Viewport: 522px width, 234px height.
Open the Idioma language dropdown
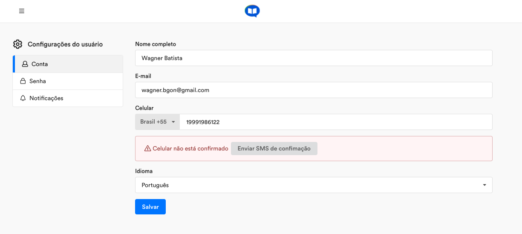point(314,185)
